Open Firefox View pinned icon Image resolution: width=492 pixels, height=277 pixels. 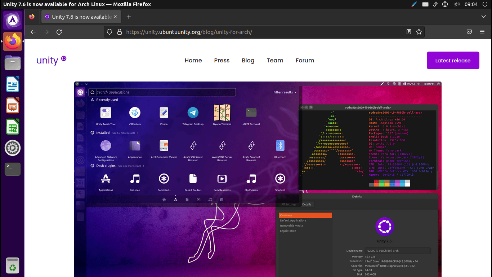click(x=32, y=17)
